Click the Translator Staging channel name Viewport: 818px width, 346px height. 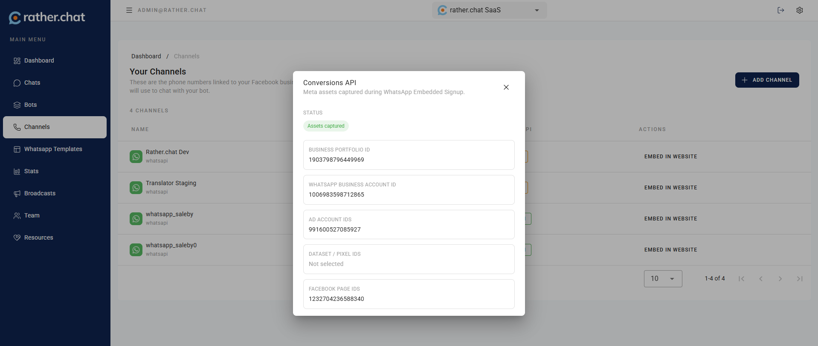[x=171, y=183]
